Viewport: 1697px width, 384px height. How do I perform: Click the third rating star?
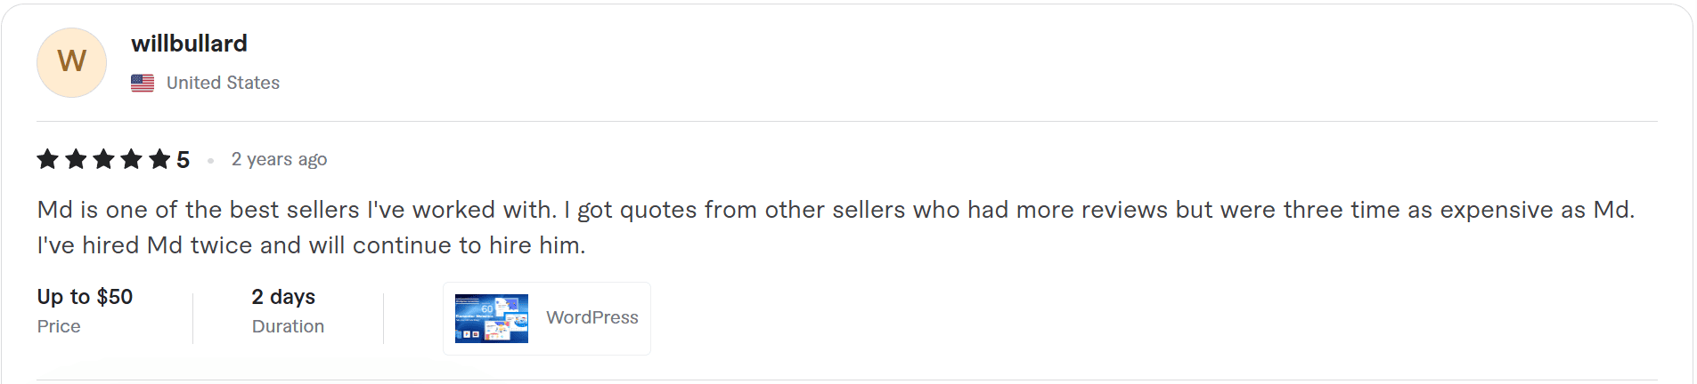103,159
